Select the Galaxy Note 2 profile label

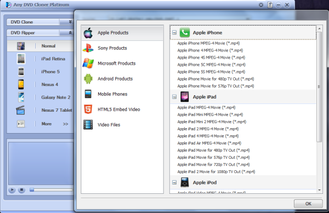(56, 97)
